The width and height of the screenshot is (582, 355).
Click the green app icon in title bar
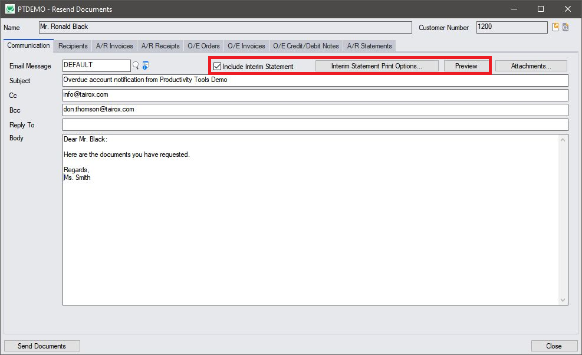[x=9, y=9]
